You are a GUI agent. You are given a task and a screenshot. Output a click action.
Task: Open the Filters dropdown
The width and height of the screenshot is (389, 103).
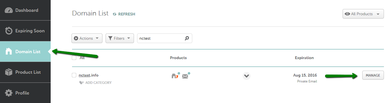(120, 38)
